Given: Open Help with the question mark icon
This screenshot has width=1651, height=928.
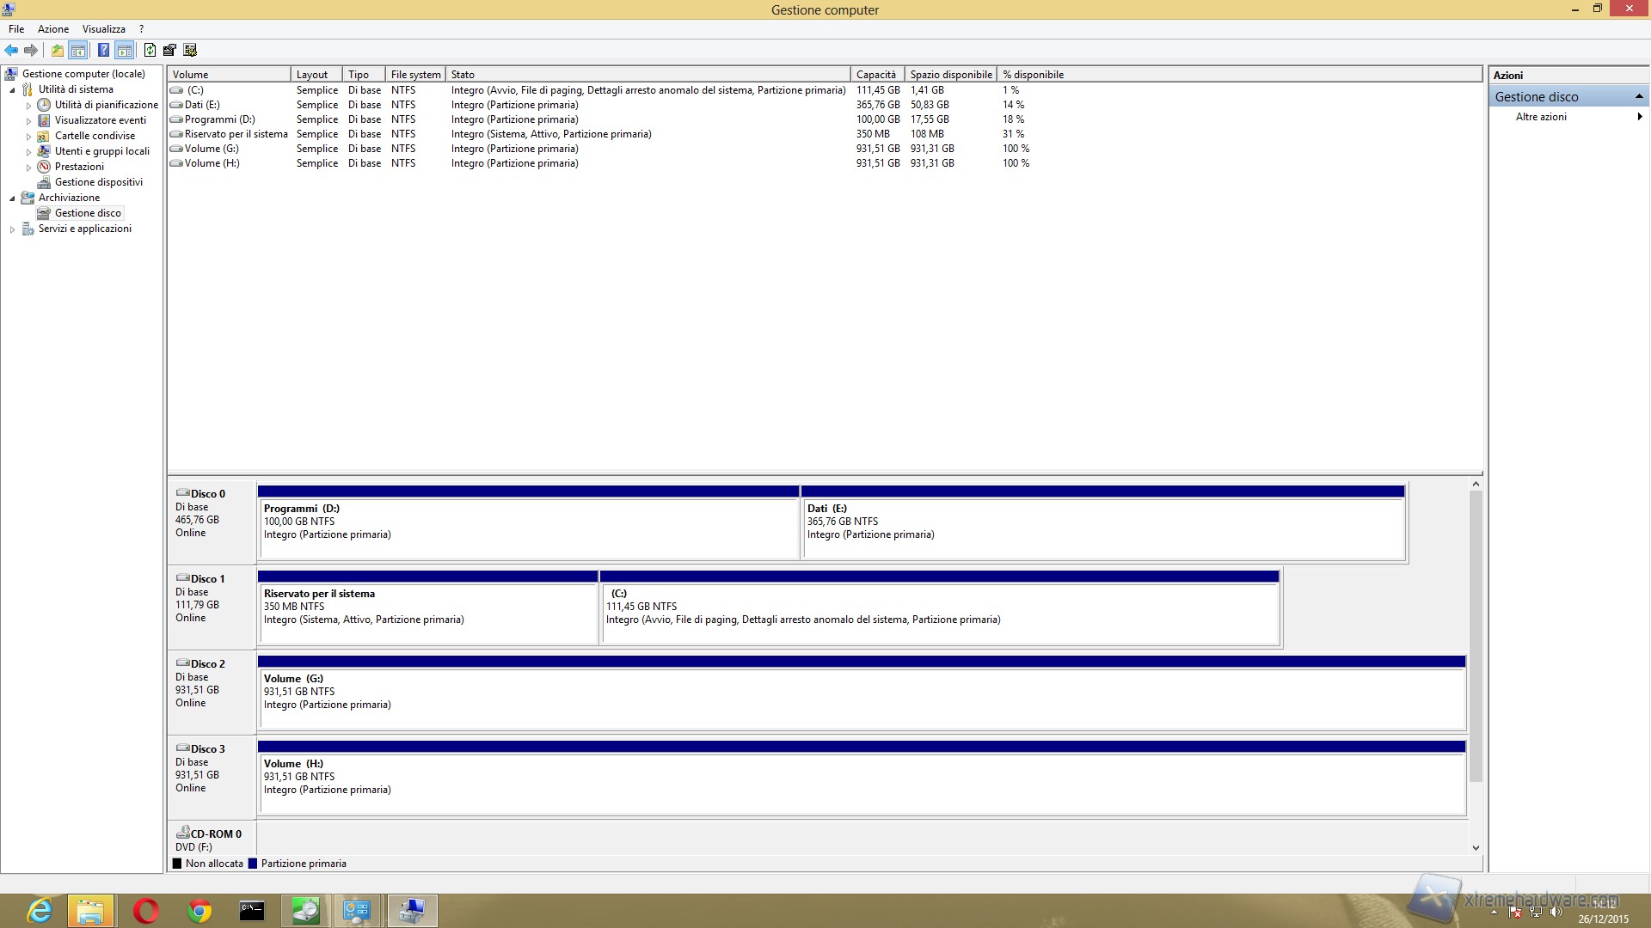Looking at the screenshot, I should [x=103, y=50].
